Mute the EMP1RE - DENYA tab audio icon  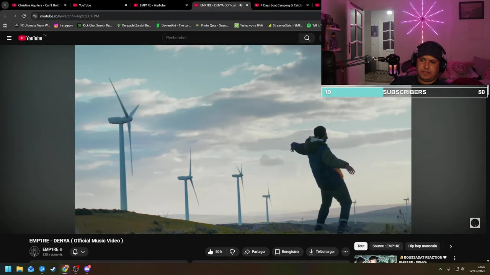click(x=241, y=5)
